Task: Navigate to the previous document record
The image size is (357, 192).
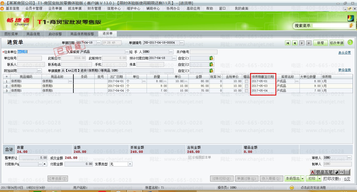Action: (x=295, y=43)
